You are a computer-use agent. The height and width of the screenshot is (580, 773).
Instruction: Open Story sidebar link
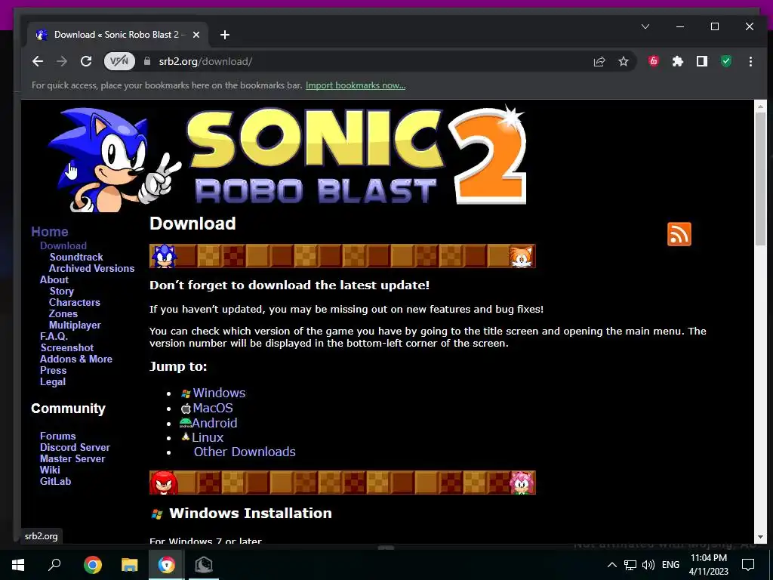point(62,291)
